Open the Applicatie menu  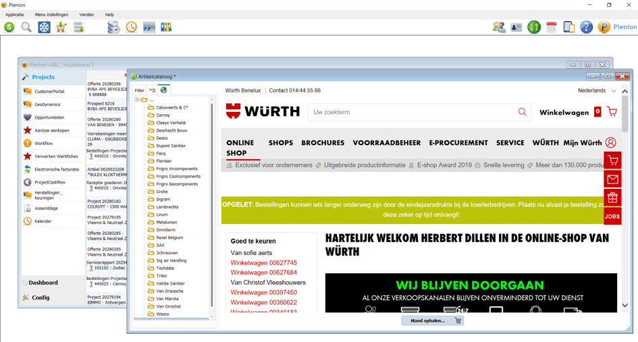(x=15, y=15)
